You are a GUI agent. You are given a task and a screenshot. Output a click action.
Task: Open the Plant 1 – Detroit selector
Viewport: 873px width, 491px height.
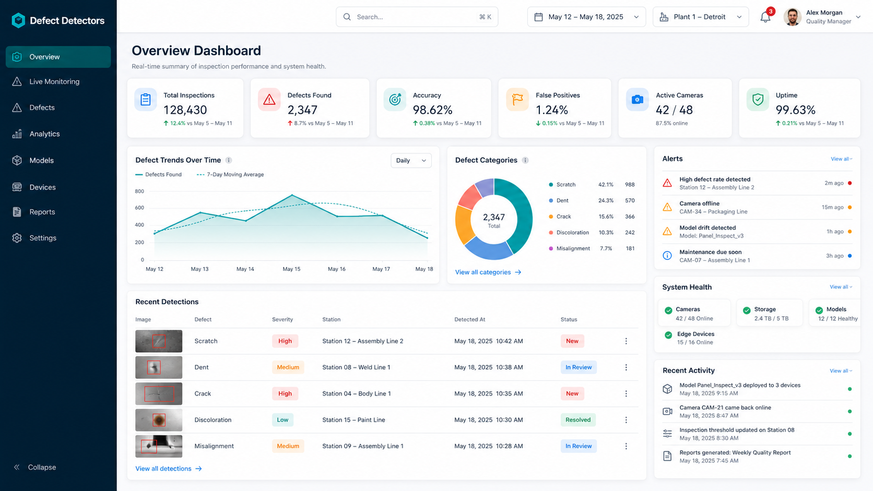pyautogui.click(x=701, y=17)
